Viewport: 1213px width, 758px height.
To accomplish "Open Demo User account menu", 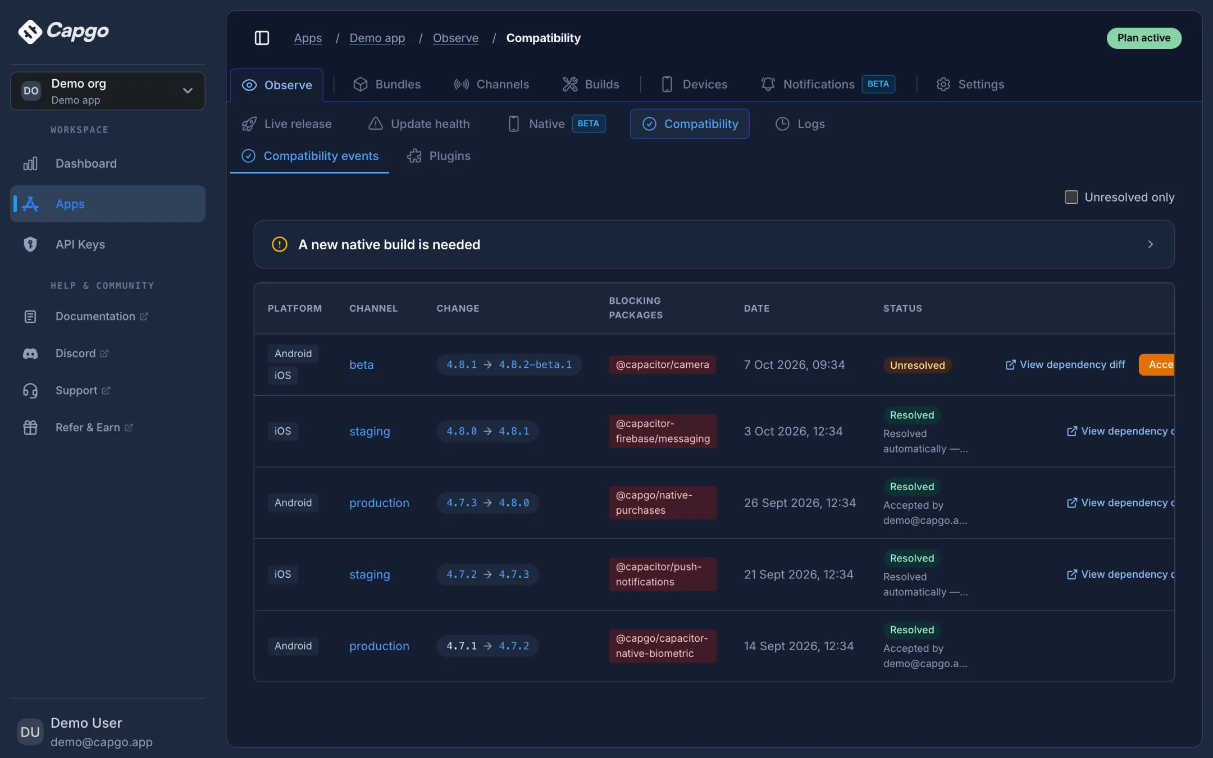I will [108, 732].
